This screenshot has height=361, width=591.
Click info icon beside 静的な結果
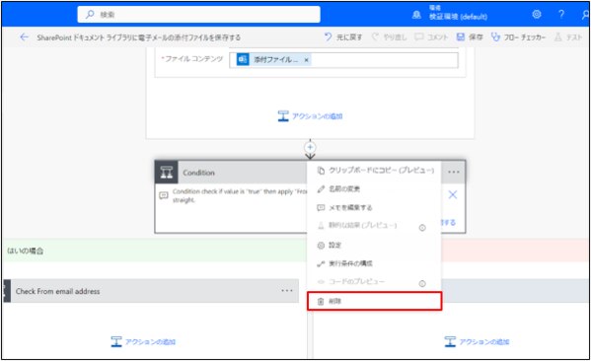coord(422,228)
